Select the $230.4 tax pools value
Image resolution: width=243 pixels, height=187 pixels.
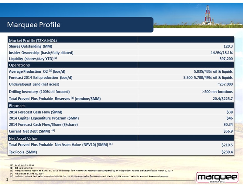227,152
